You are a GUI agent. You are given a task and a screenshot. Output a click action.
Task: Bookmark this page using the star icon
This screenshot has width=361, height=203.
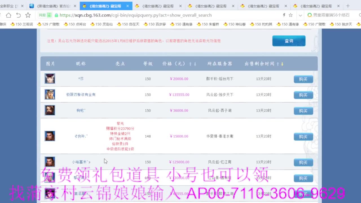pyautogui.click(x=291, y=15)
